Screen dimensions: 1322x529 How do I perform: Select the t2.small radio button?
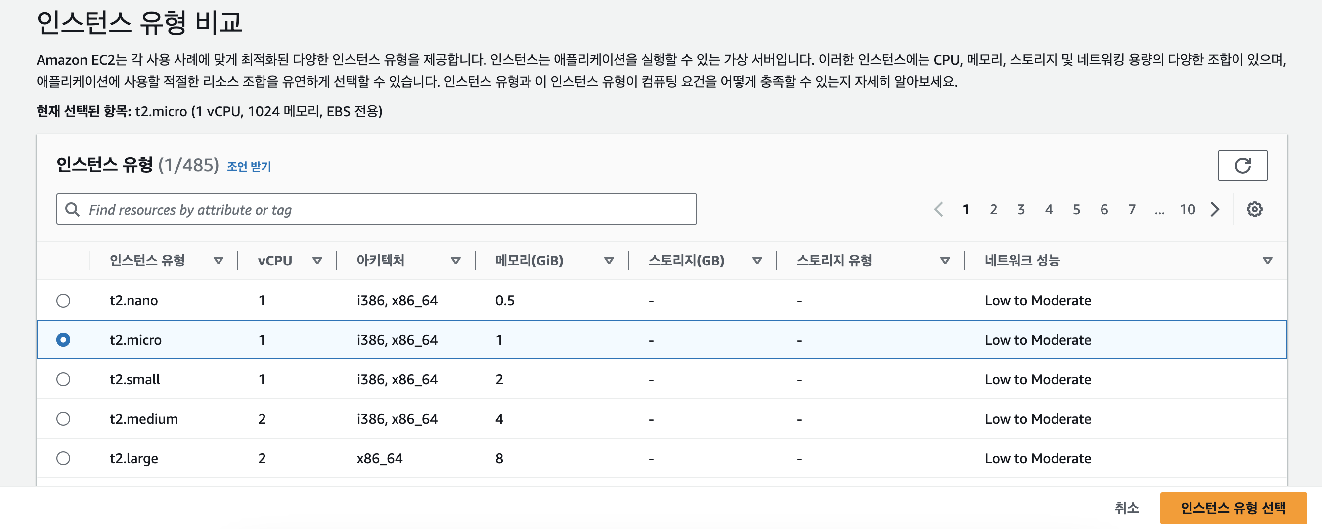[x=63, y=379]
